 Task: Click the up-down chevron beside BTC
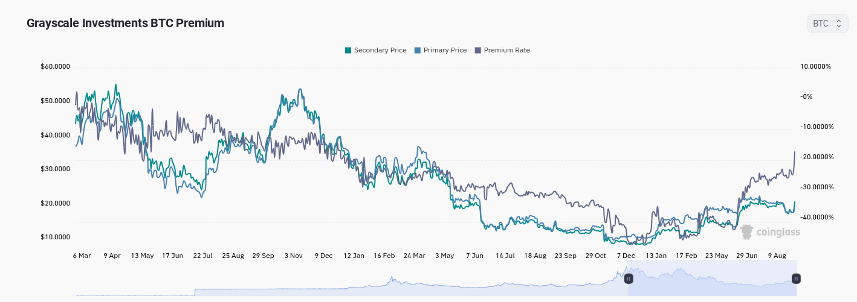tap(838, 24)
